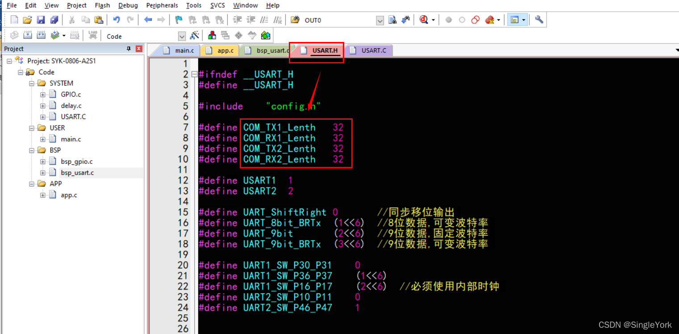The image size is (679, 334).
Task: Select delay.c in the project tree
Action: pyautogui.click(x=71, y=106)
